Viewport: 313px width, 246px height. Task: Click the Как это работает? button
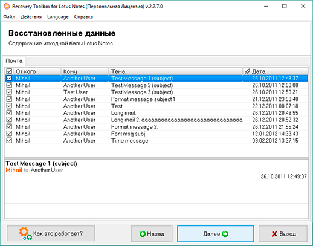click(x=51, y=233)
